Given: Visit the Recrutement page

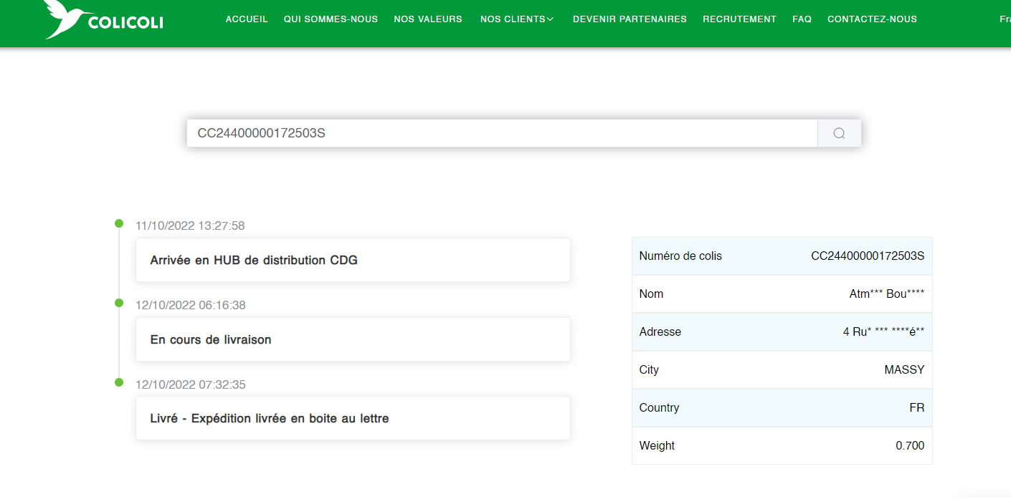Looking at the screenshot, I should pyautogui.click(x=739, y=19).
